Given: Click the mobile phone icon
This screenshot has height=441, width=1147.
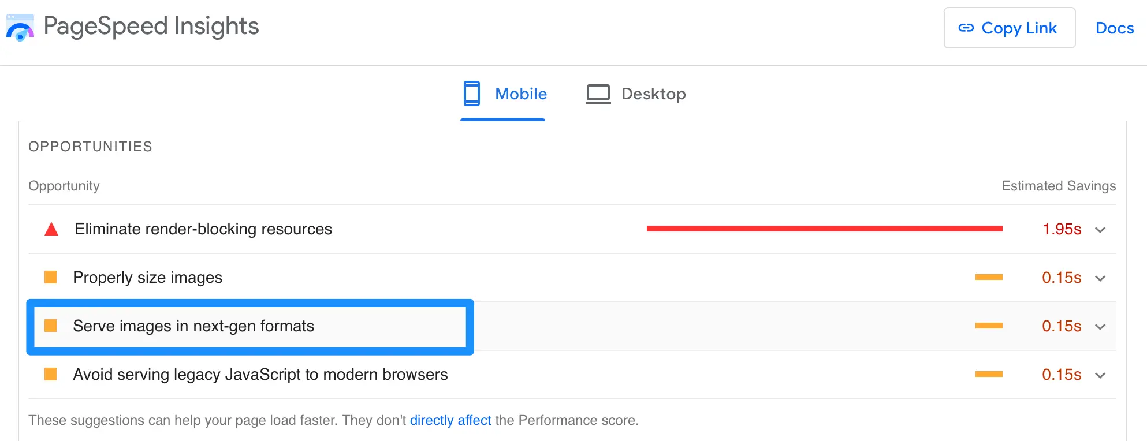Looking at the screenshot, I should pyautogui.click(x=472, y=94).
